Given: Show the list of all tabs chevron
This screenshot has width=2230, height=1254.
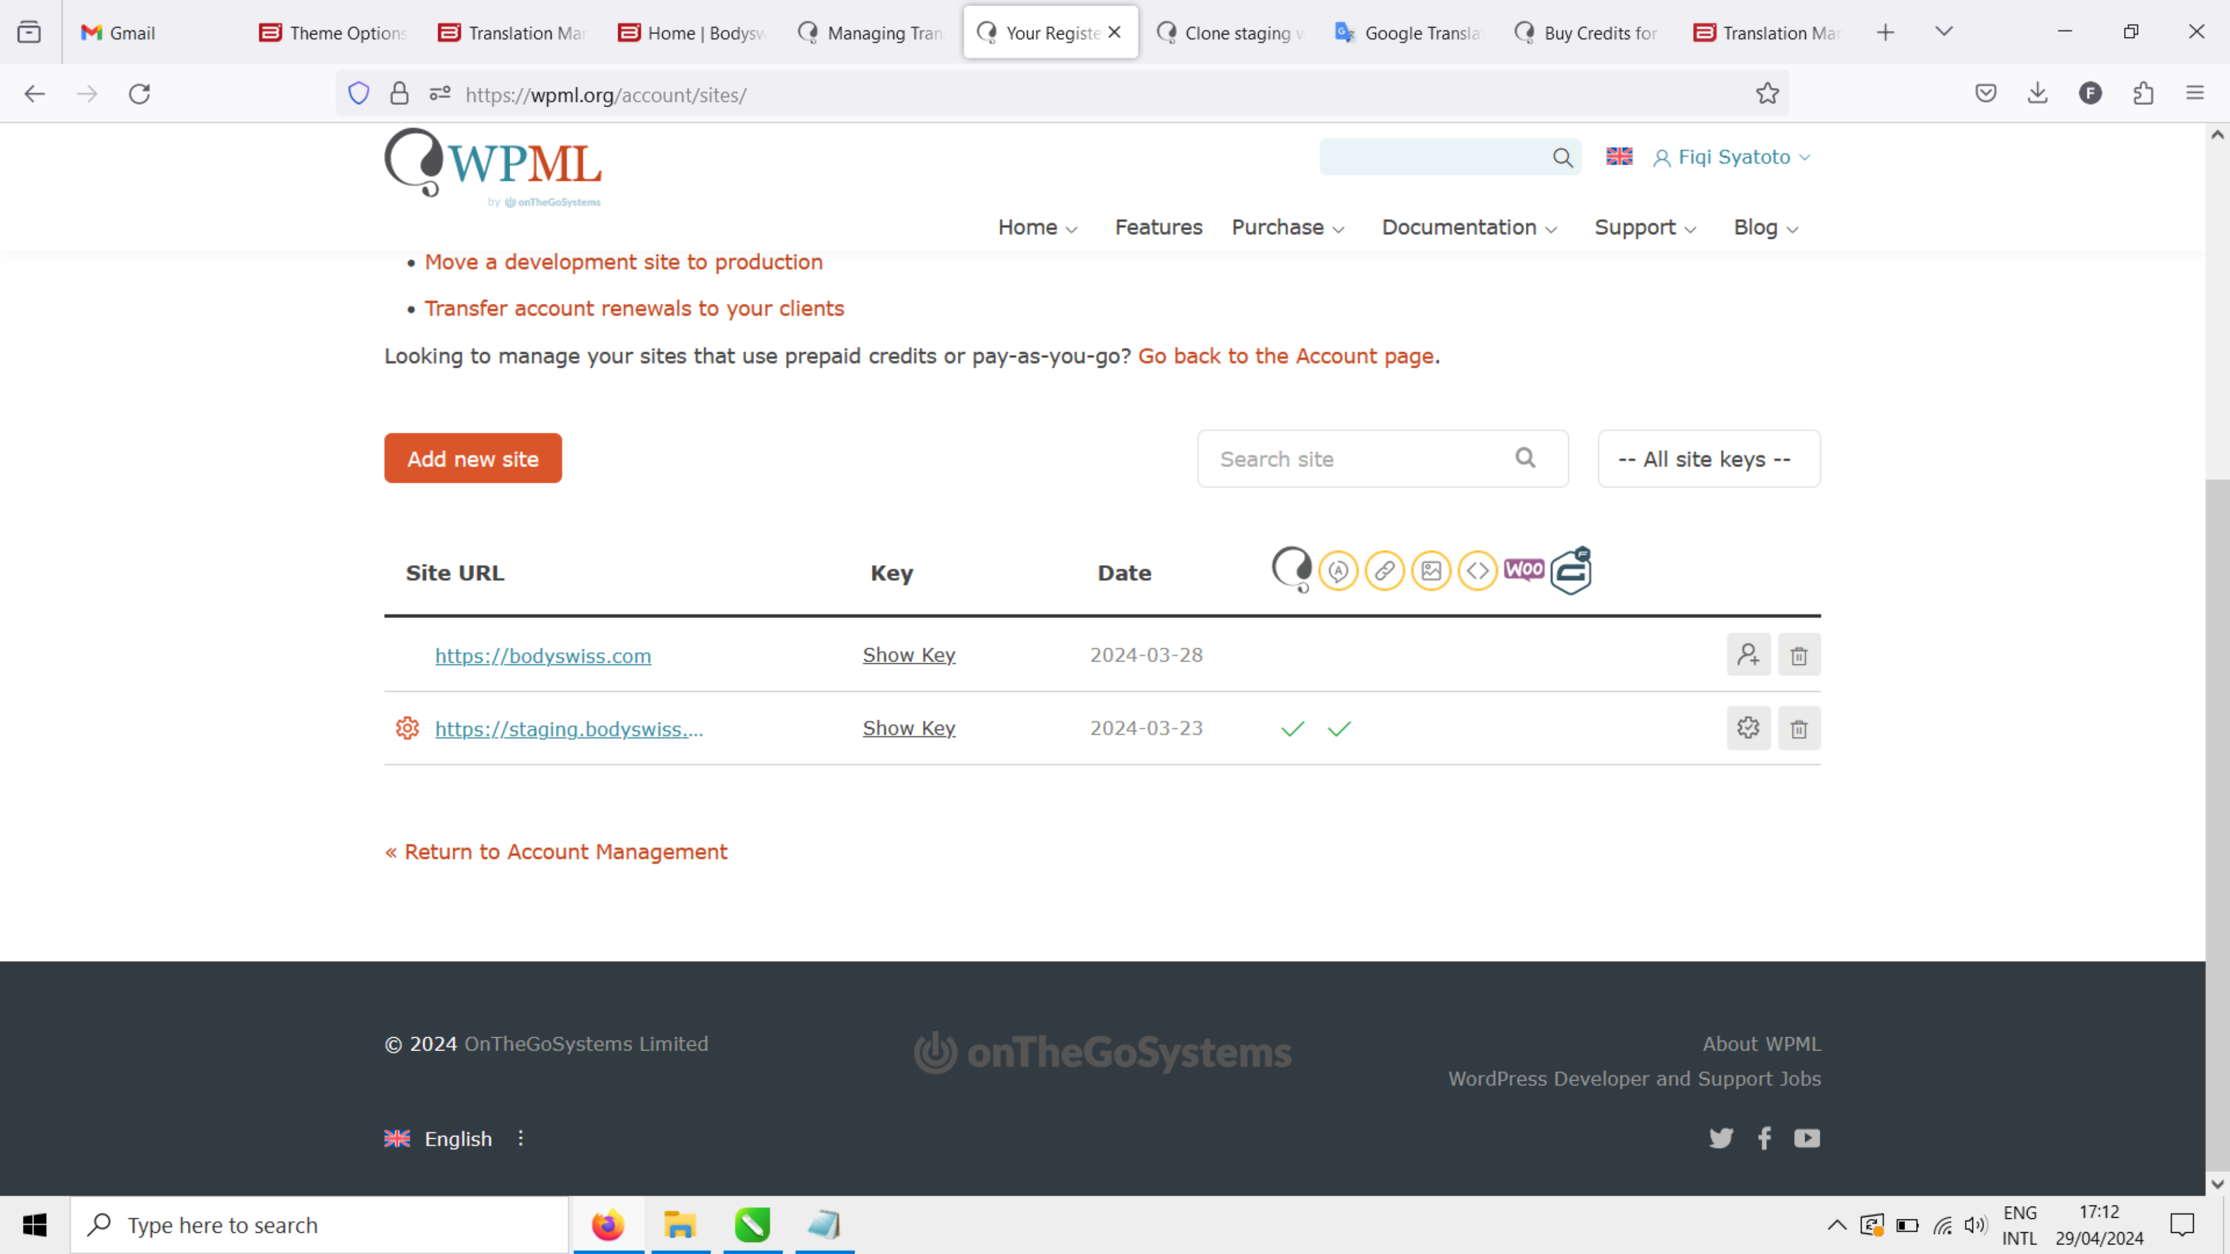Looking at the screenshot, I should (1943, 32).
